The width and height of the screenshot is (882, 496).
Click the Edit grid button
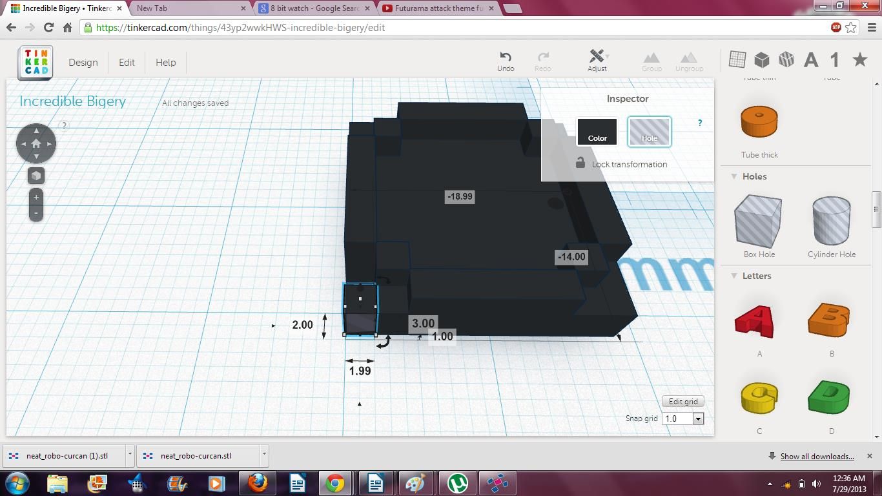682,401
